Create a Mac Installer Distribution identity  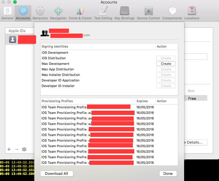pos(166,75)
